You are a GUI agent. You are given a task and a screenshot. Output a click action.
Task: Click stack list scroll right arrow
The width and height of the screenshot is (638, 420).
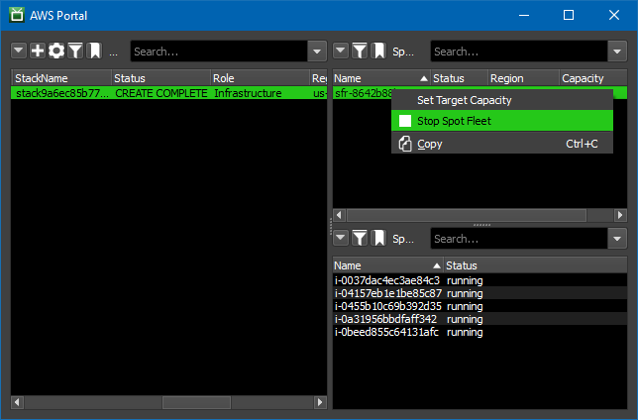320,402
